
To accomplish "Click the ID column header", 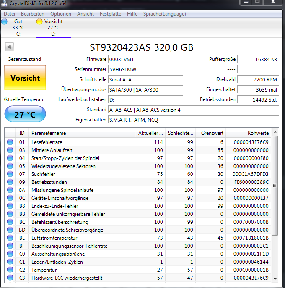I will pyautogui.click(x=22, y=133).
